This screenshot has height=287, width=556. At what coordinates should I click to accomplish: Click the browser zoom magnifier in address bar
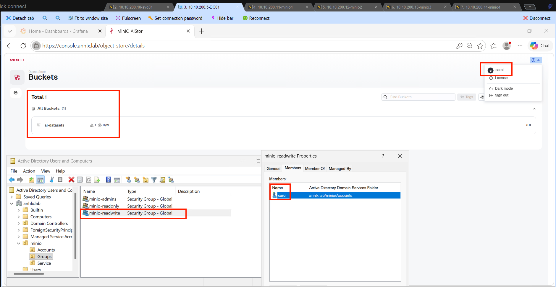469,46
